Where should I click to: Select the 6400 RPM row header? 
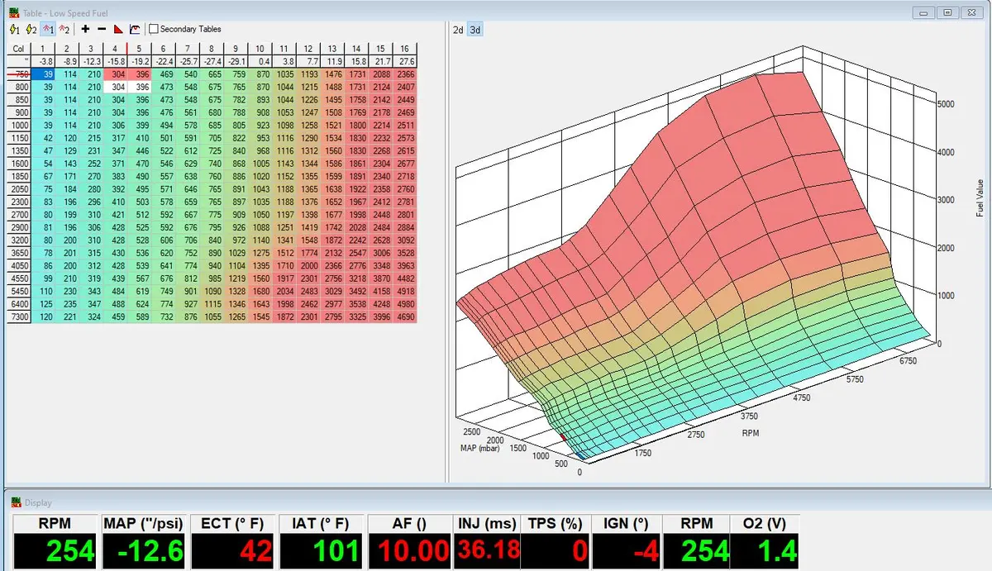19,302
